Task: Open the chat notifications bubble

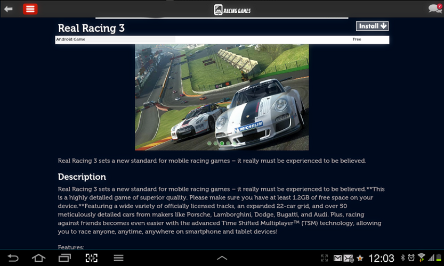Action: [435, 9]
